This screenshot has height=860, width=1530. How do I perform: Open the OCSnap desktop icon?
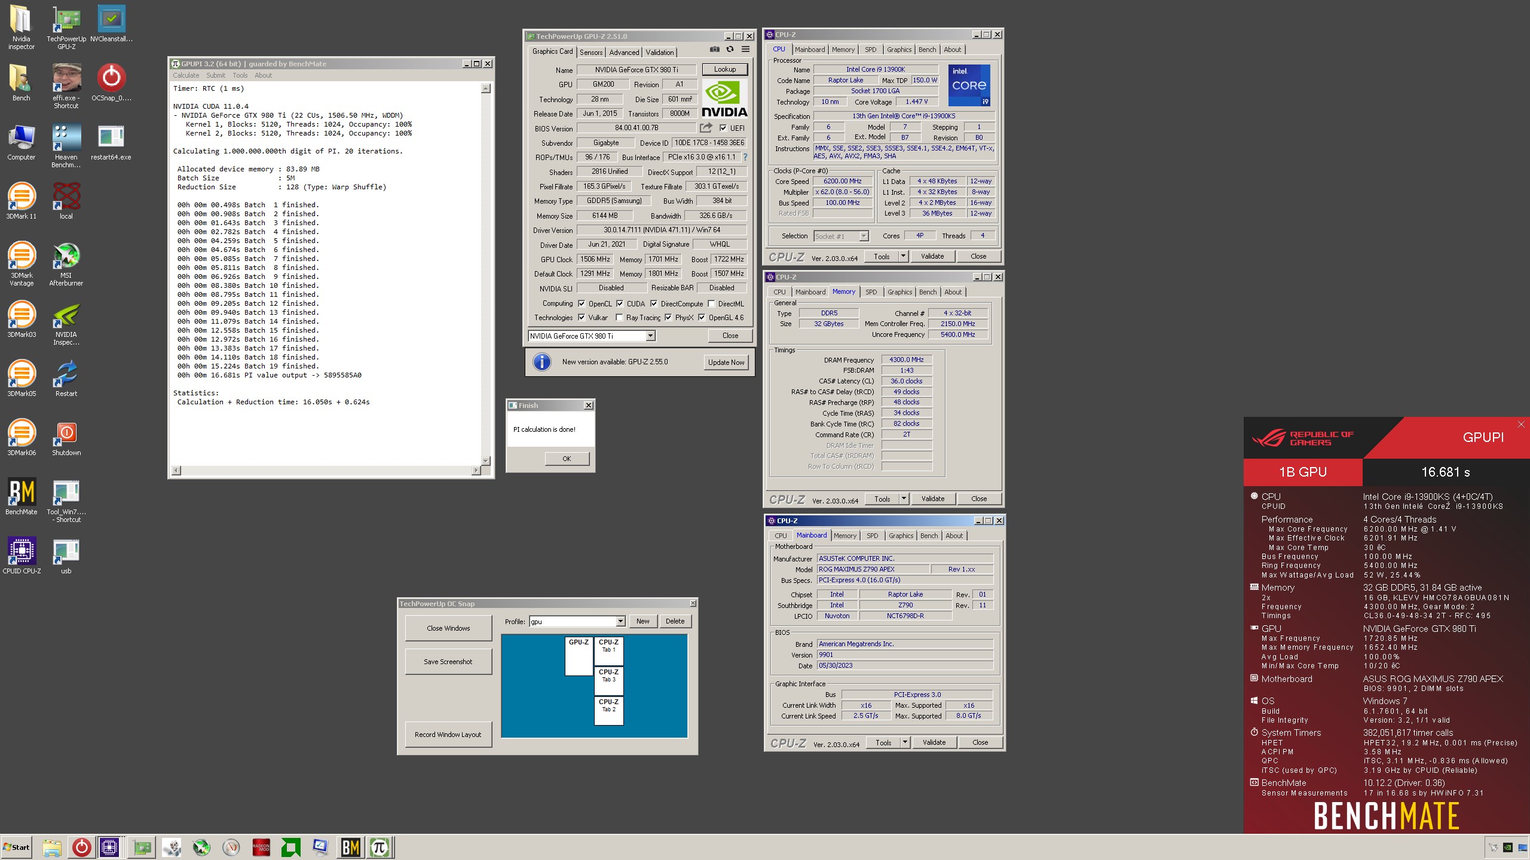point(111,82)
